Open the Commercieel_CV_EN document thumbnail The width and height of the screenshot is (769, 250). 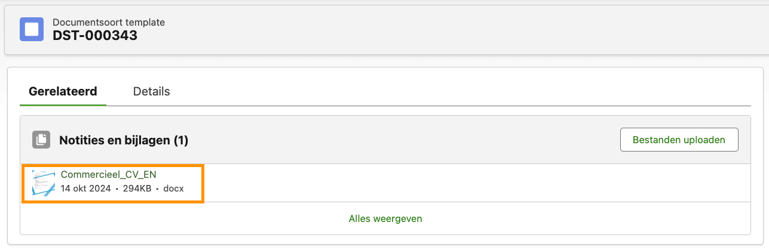pyautogui.click(x=44, y=182)
